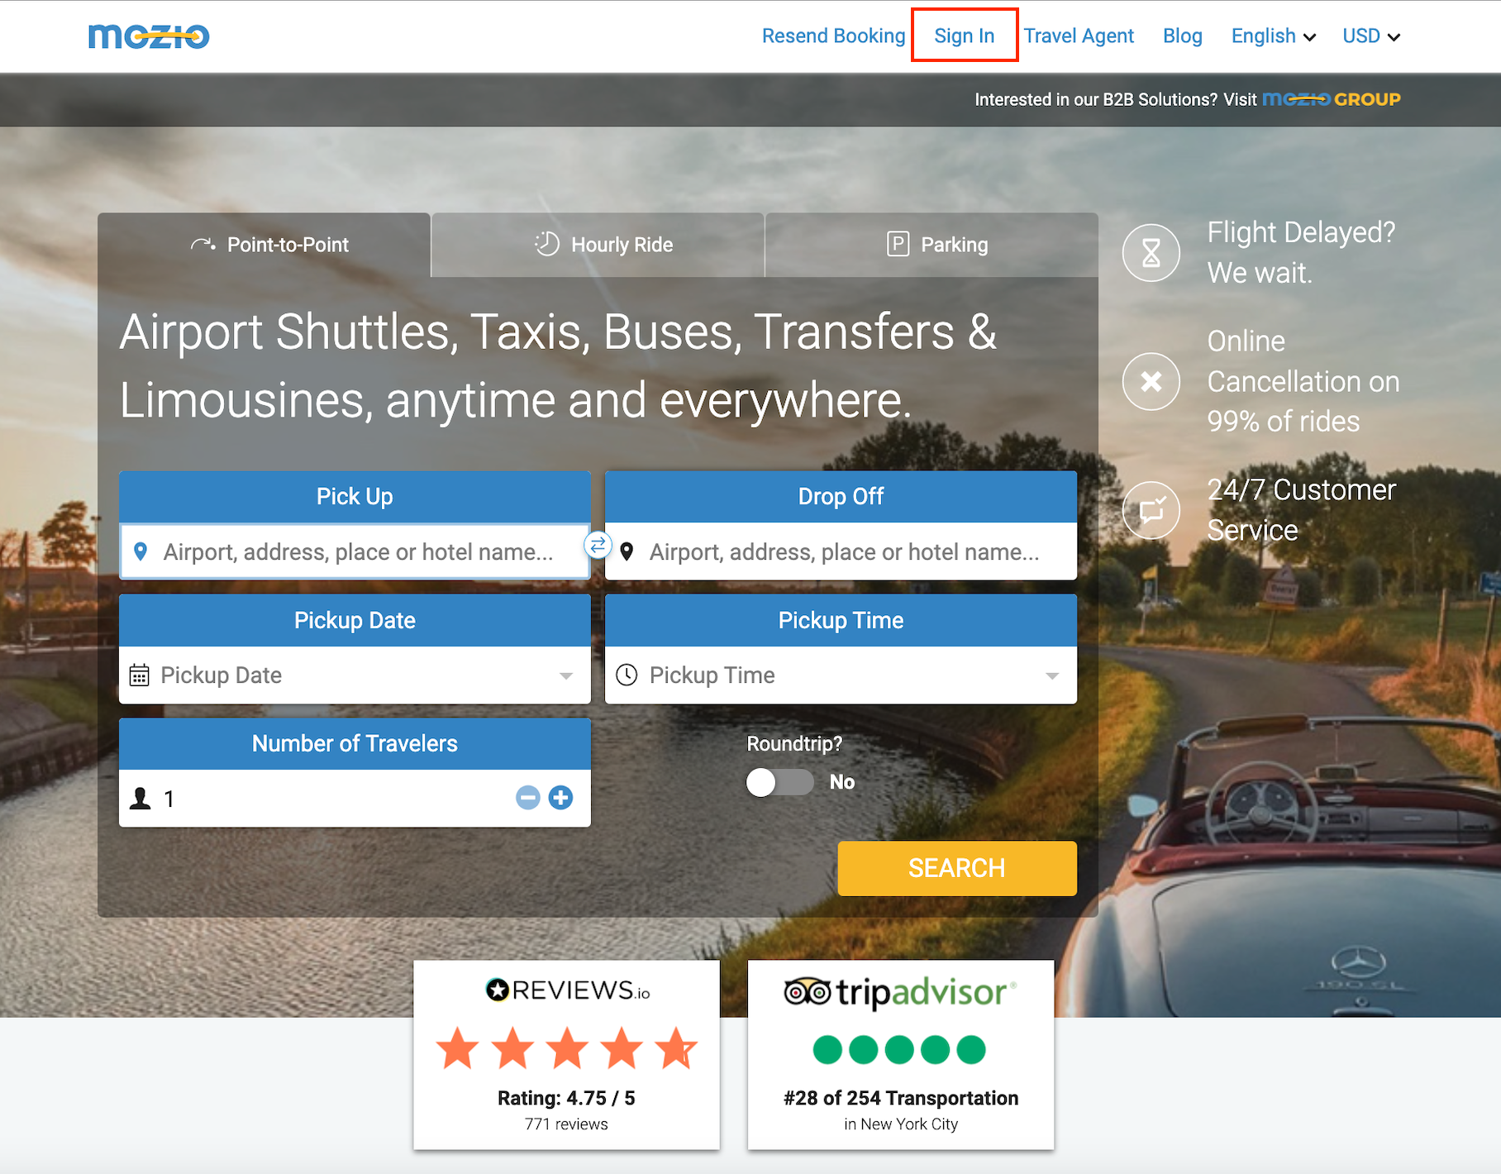
Task: Click '#28 of 254 Transportation' text
Action: tap(901, 1098)
